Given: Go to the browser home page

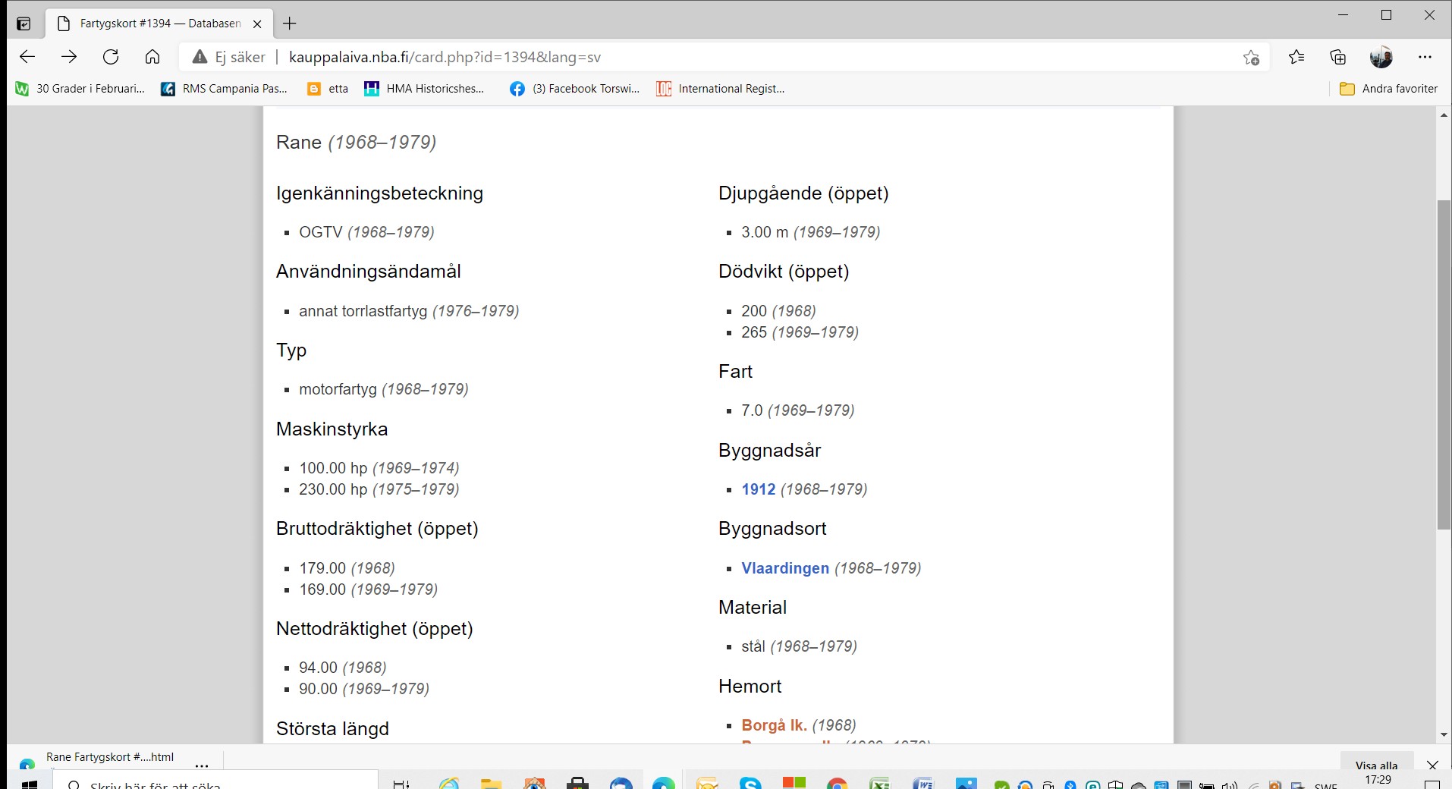Looking at the screenshot, I should 152,57.
